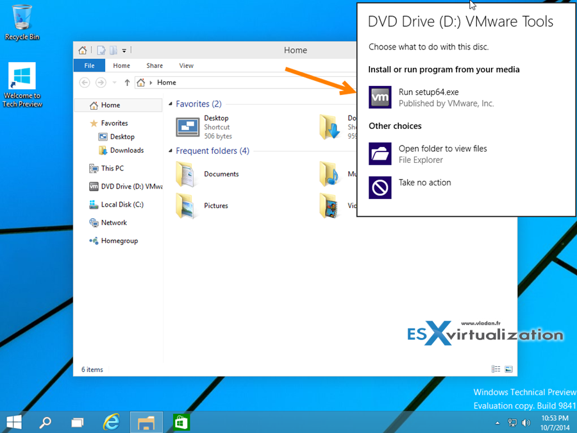Viewport: 577px width, 433px height.
Task: Collapse the Favorites (2) group
Action: coord(171,104)
